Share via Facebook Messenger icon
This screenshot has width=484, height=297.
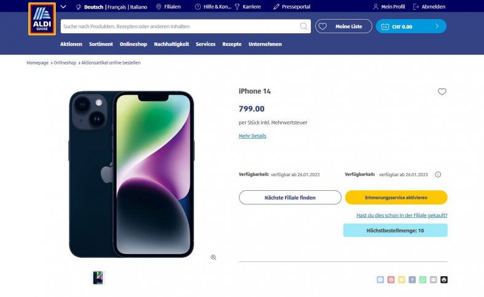[x=381, y=279]
